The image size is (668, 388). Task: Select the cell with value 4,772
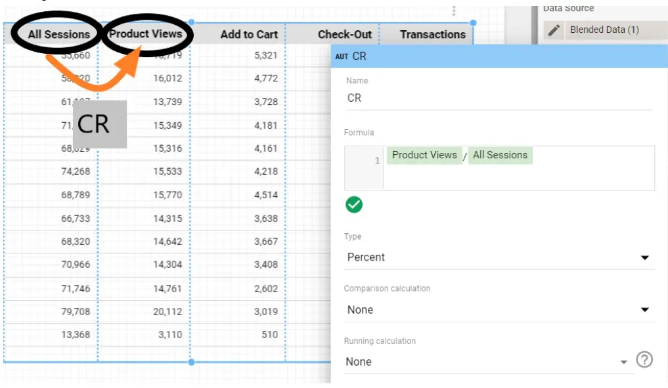(266, 78)
